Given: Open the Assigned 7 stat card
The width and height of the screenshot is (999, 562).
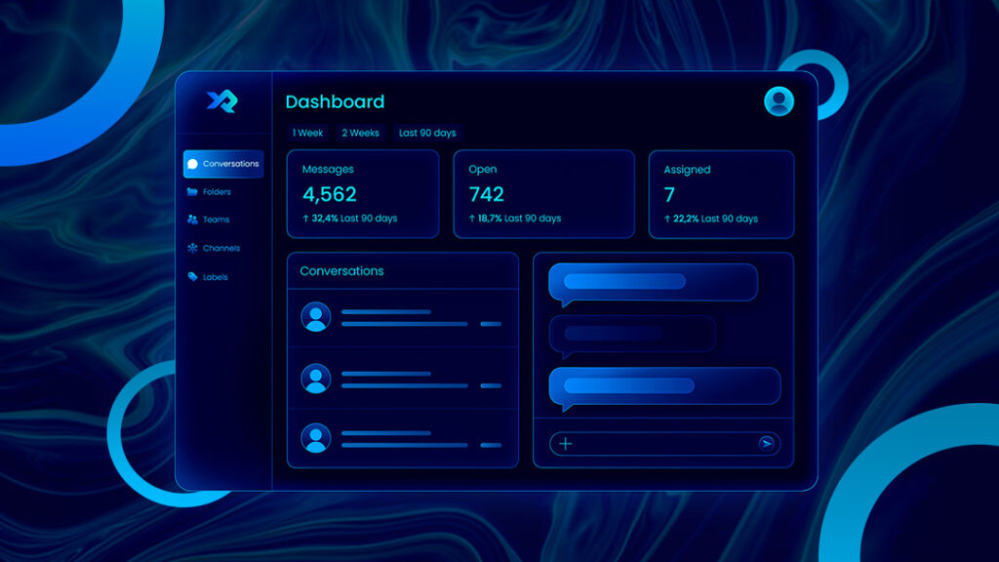Looking at the screenshot, I should click(721, 194).
